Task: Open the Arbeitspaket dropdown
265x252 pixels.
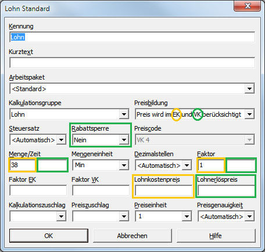Action: (132, 89)
